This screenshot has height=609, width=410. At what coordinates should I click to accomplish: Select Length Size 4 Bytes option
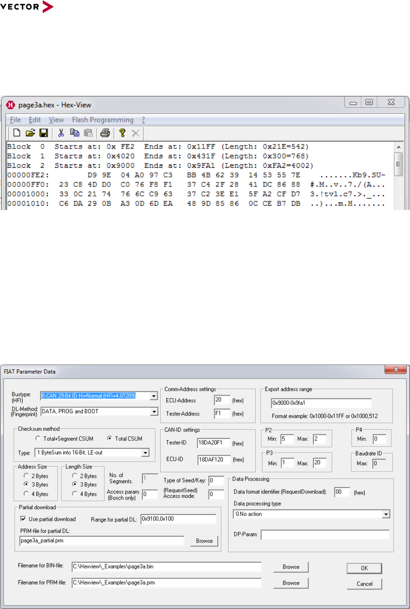[75, 494]
